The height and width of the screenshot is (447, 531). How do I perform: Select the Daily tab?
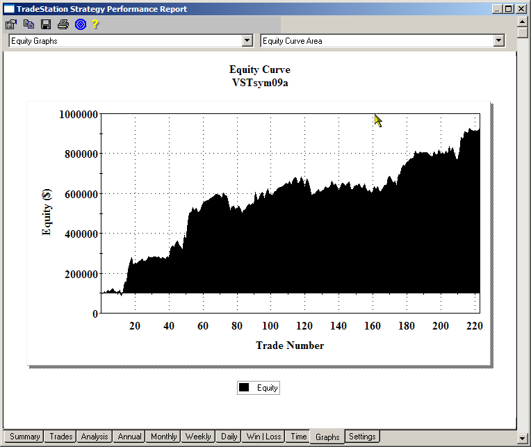(x=229, y=437)
